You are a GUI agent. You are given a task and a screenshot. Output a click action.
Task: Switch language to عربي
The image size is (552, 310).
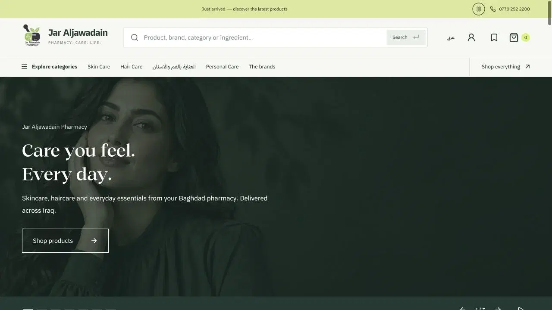tap(450, 37)
